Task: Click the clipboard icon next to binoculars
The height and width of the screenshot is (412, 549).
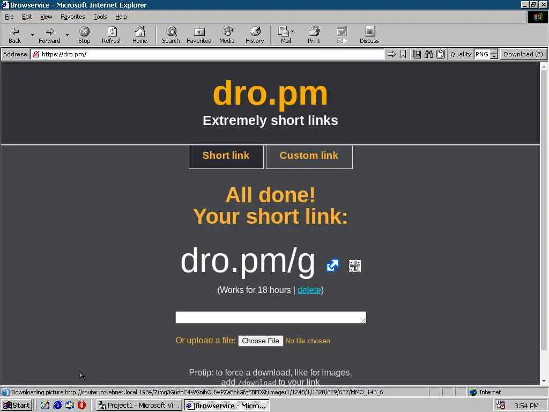Action: tap(441, 54)
